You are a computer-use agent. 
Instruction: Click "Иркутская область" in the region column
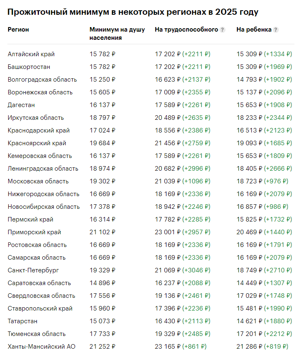[36, 118]
